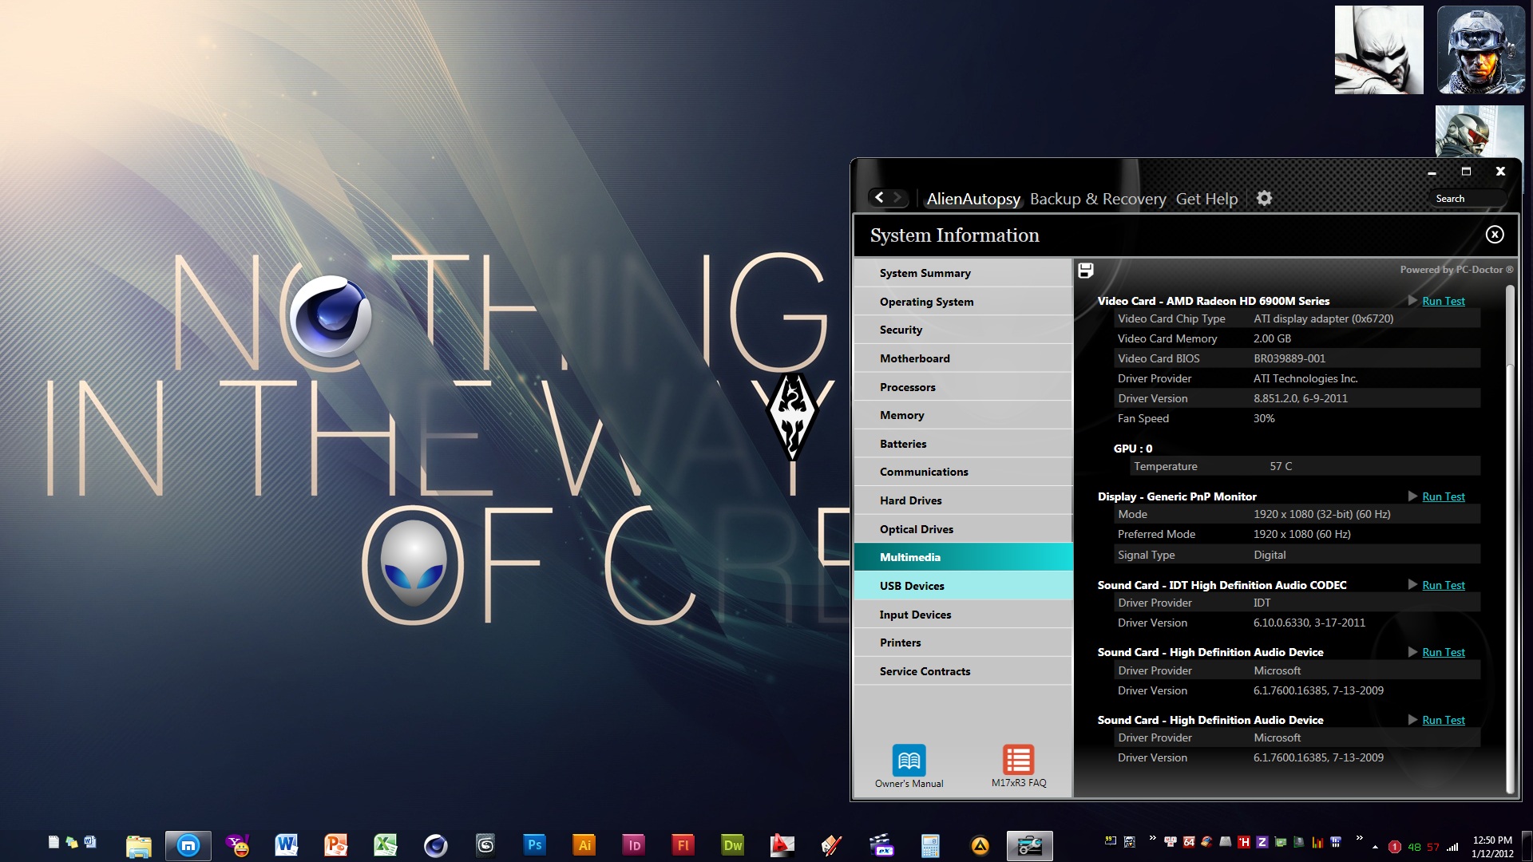This screenshot has height=862, width=1533.
Task: Open the yellow triangle AIMP taskbar icon
Action: tap(980, 845)
